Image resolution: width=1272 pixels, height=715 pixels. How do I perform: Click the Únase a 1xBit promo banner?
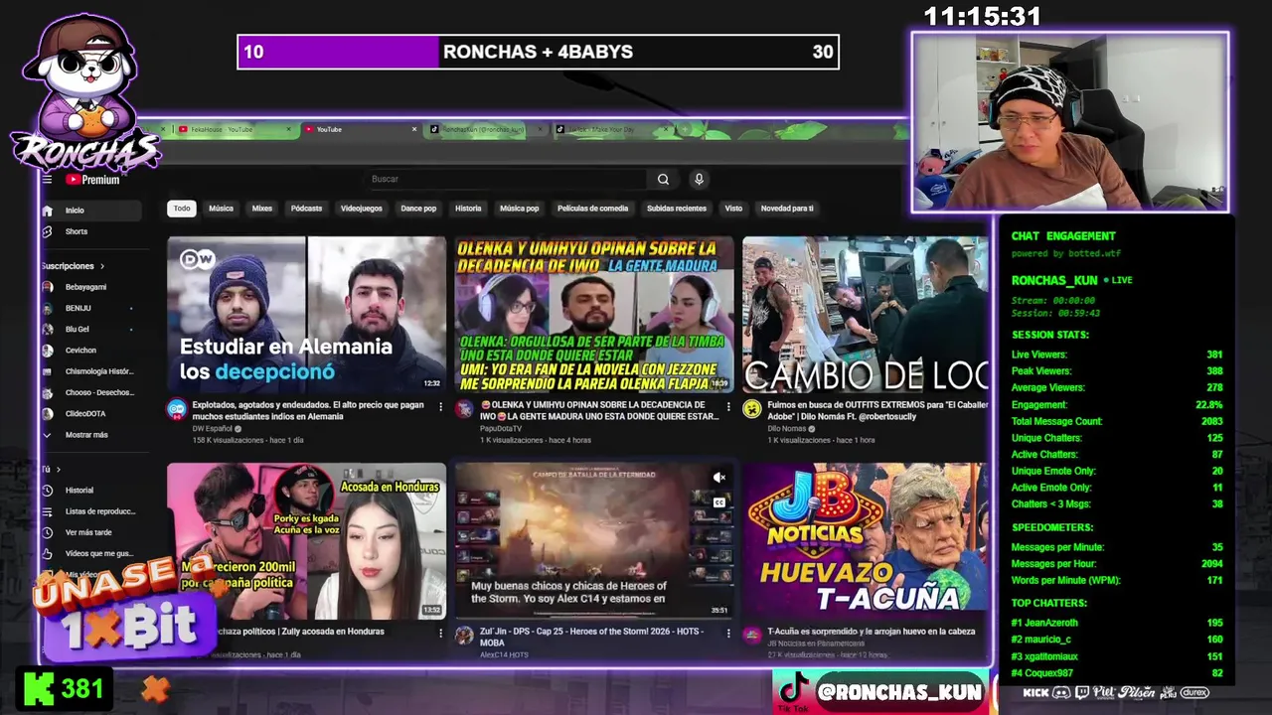click(126, 609)
